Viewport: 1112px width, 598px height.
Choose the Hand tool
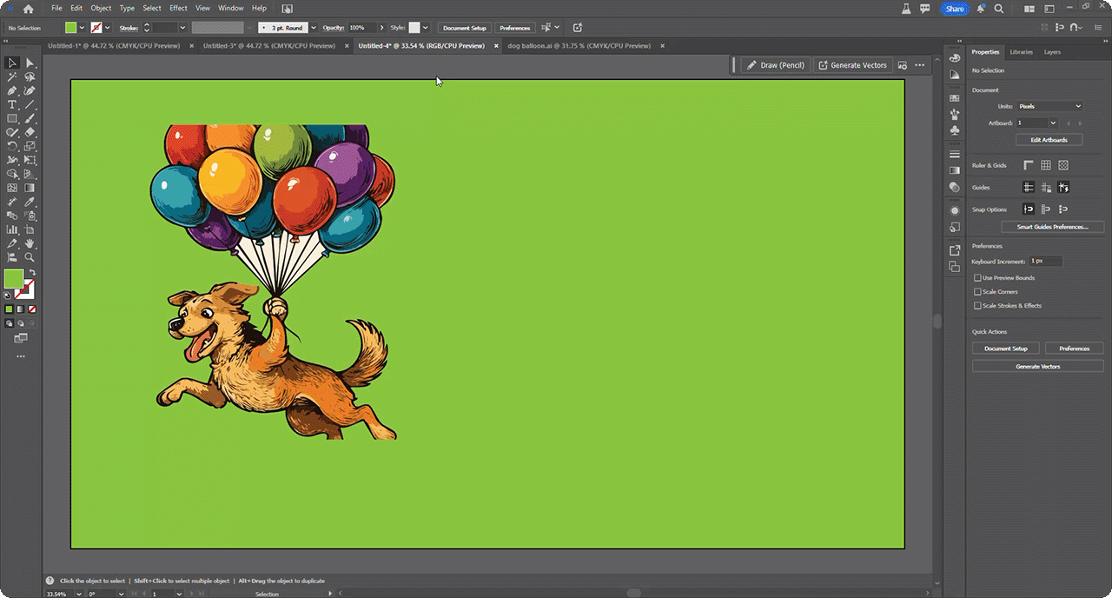point(30,243)
